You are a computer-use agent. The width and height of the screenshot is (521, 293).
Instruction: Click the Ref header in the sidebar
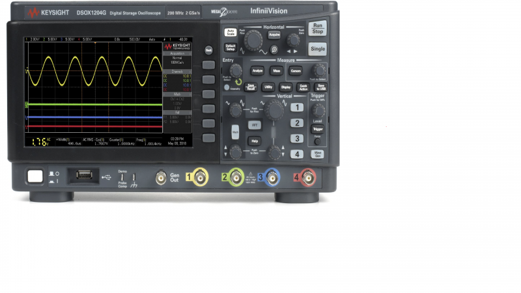(x=177, y=113)
